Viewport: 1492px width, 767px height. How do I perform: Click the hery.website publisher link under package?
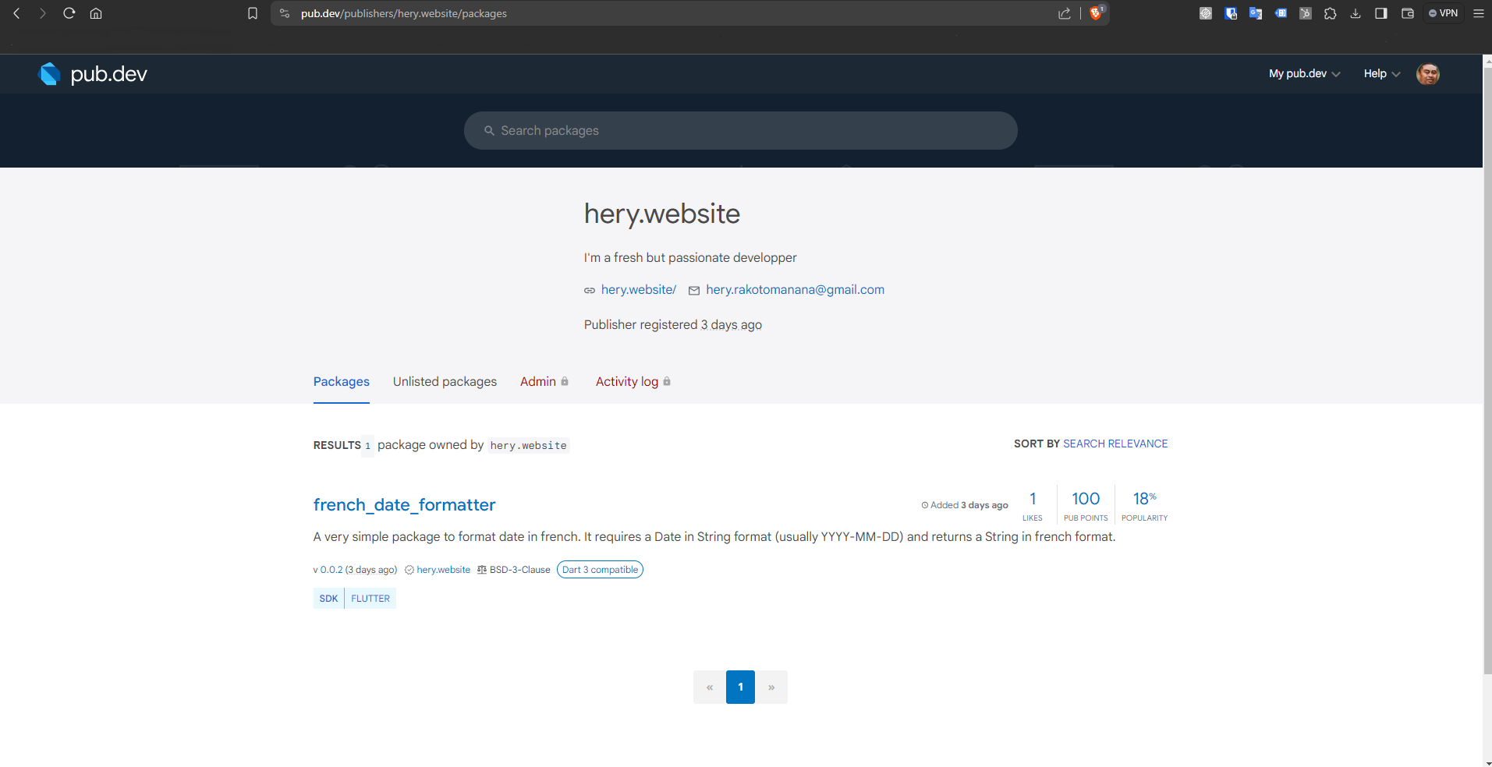(443, 570)
